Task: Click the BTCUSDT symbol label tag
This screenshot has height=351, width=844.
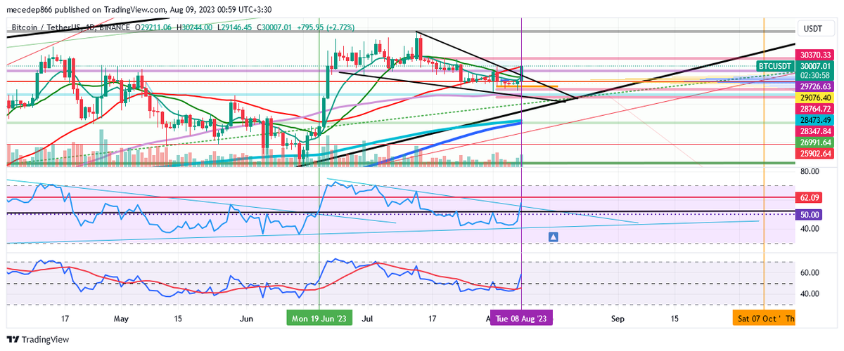Action: pos(775,65)
